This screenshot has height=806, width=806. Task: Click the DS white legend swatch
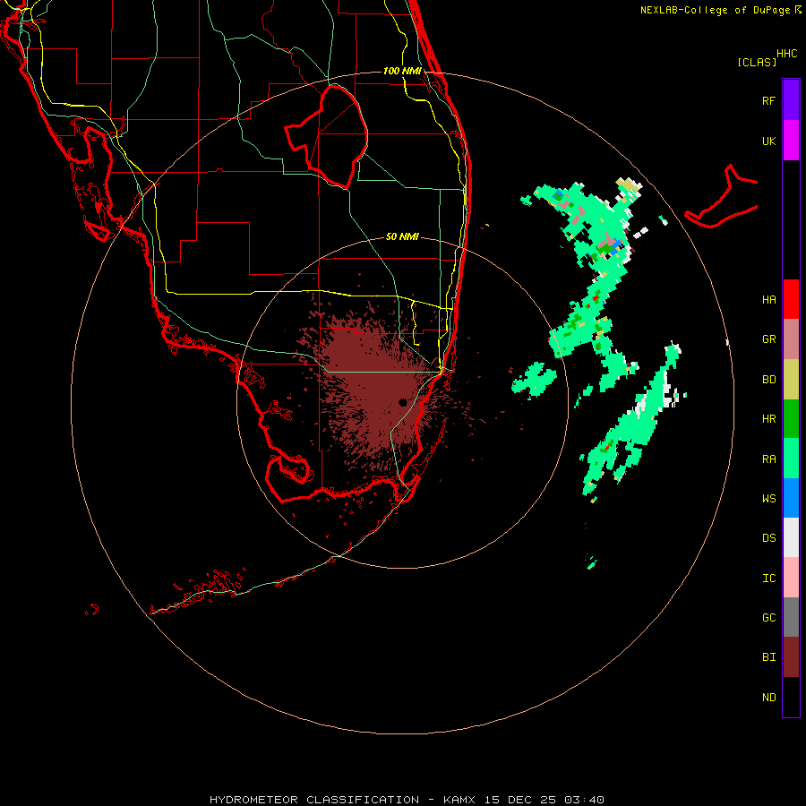(791, 537)
